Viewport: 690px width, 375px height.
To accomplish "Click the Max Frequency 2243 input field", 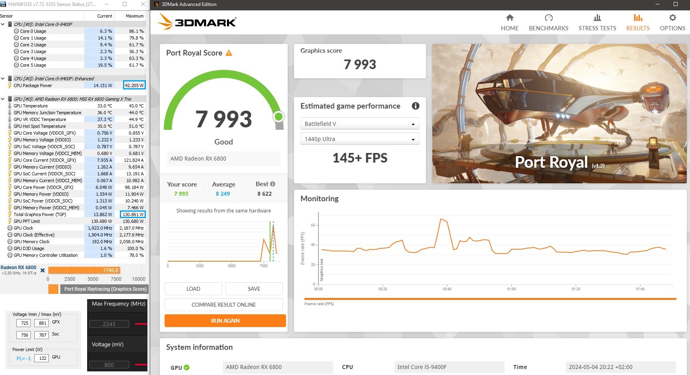I will (x=109, y=324).
